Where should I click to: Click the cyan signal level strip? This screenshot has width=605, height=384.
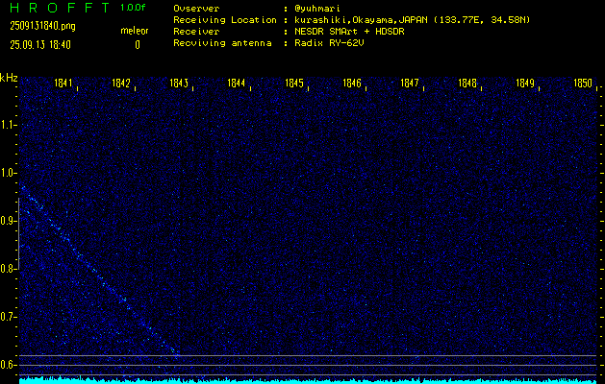tap(308, 381)
